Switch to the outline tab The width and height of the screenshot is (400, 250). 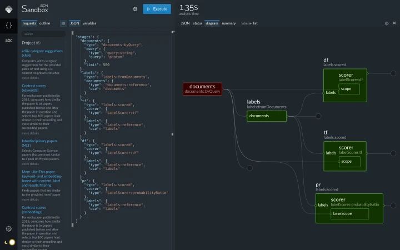(44, 23)
